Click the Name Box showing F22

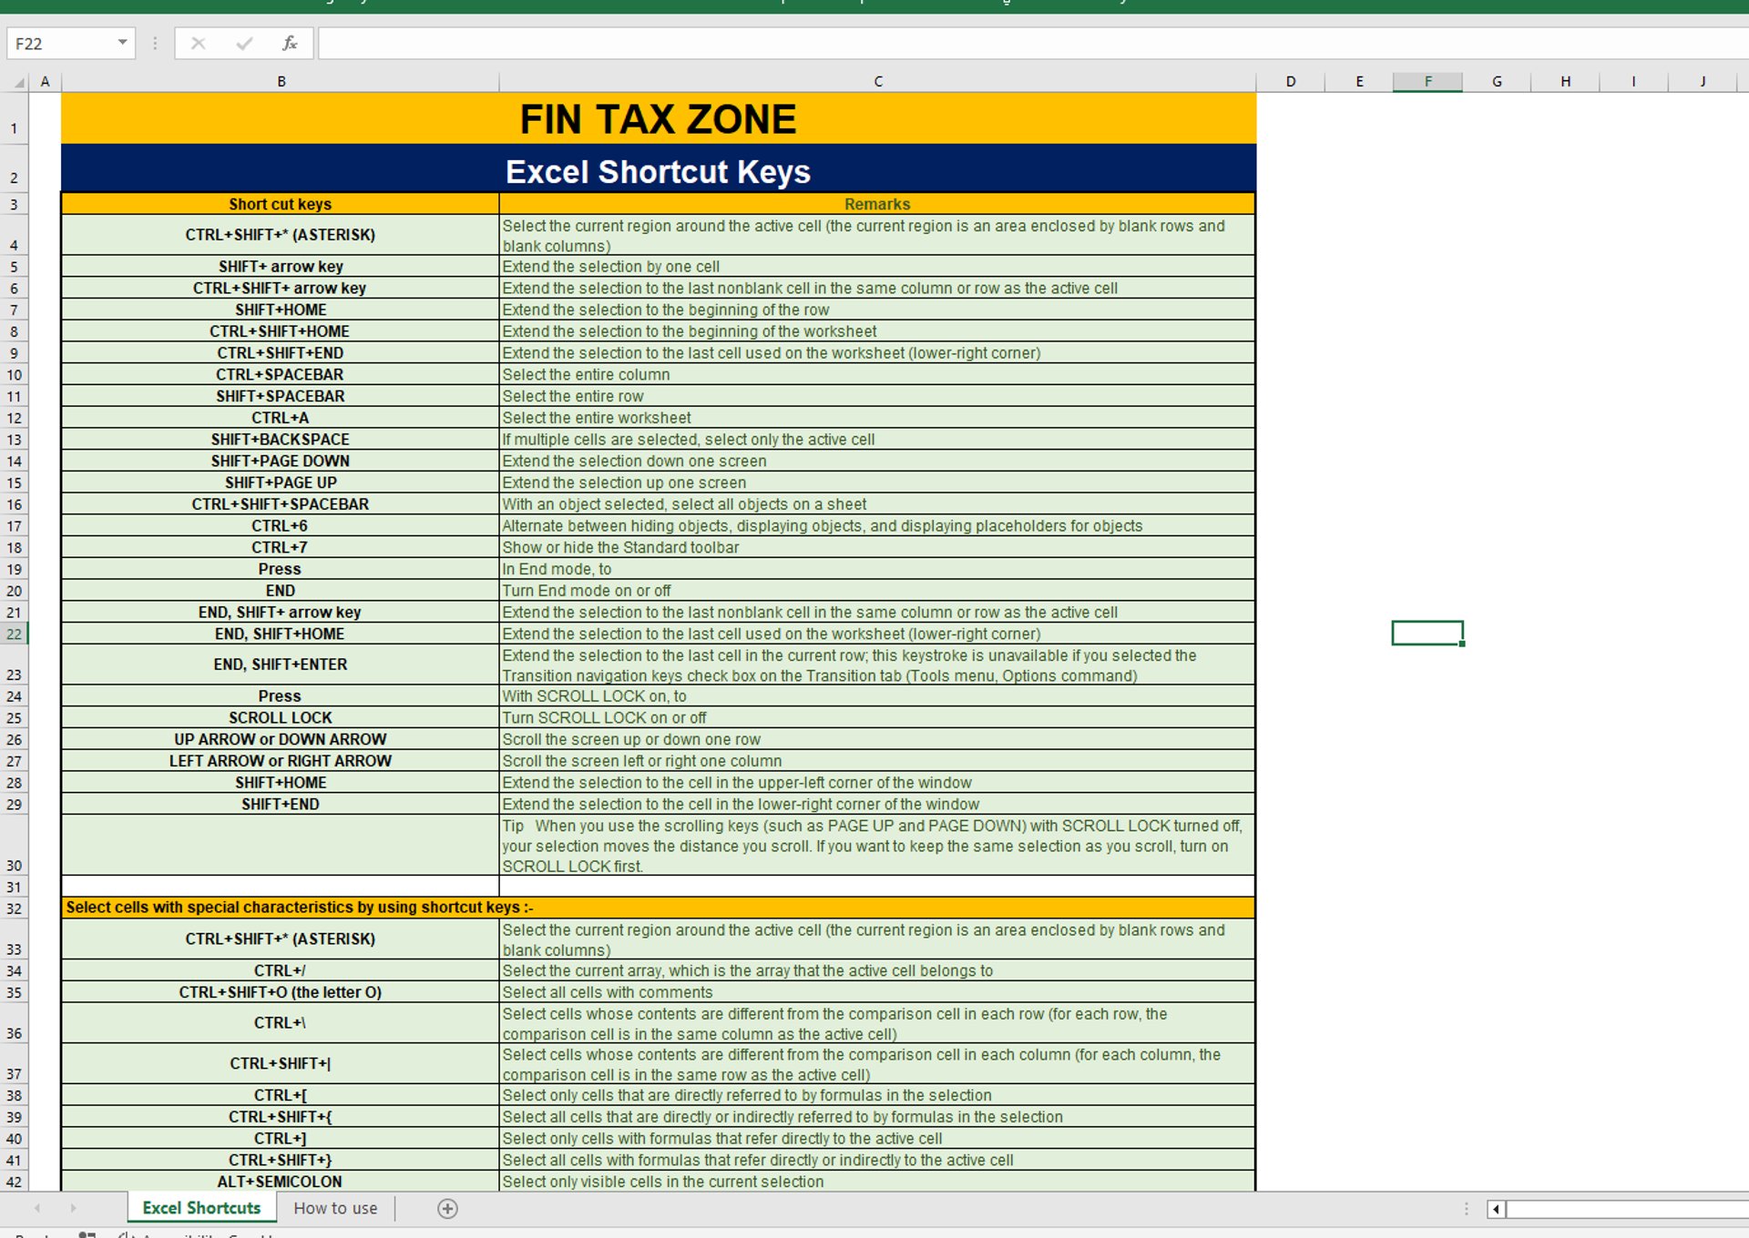click(x=59, y=43)
